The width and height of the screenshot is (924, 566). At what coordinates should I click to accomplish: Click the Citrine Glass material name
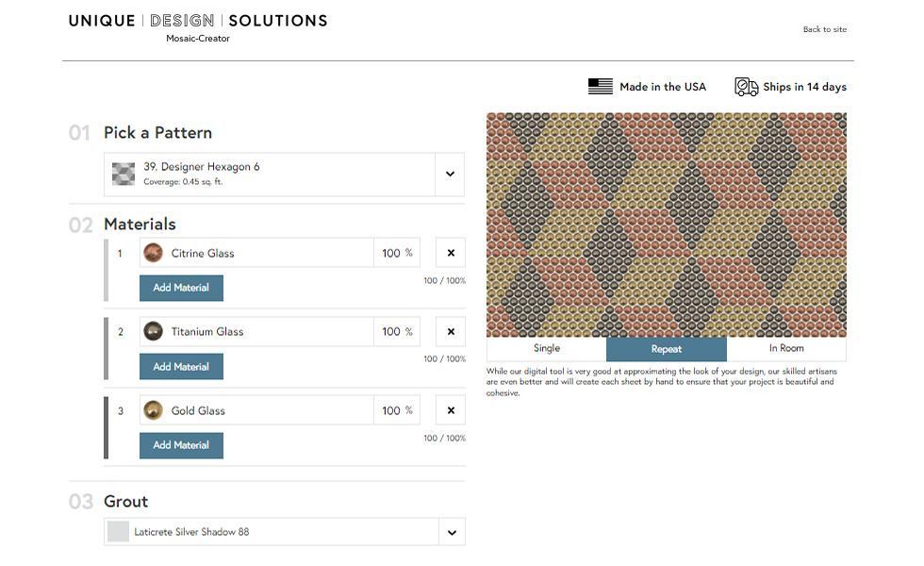(x=203, y=254)
